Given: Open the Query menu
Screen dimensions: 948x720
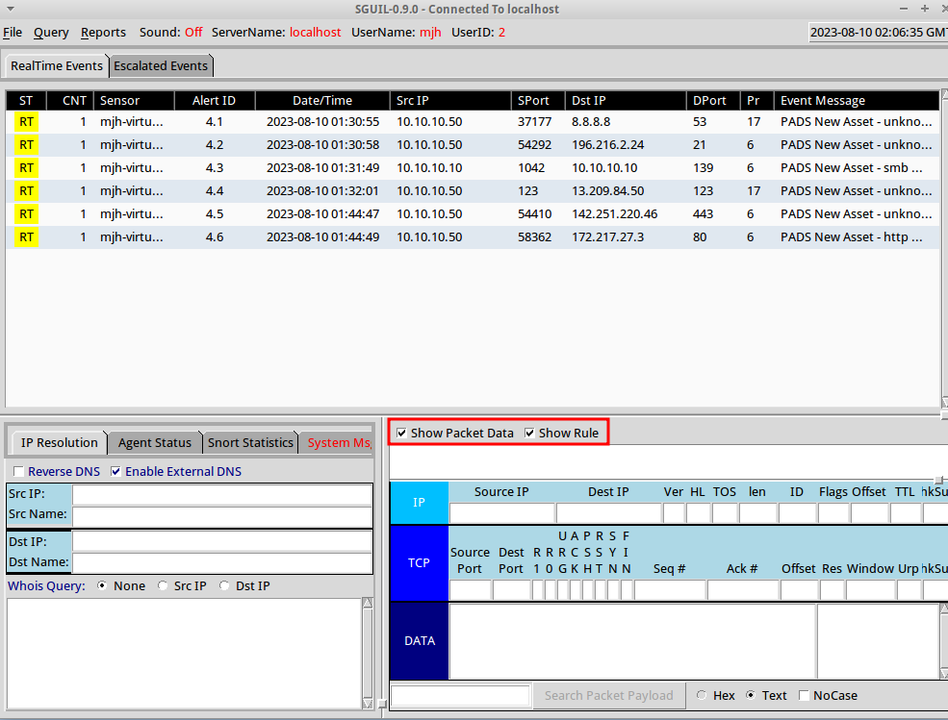Looking at the screenshot, I should coord(51,33).
